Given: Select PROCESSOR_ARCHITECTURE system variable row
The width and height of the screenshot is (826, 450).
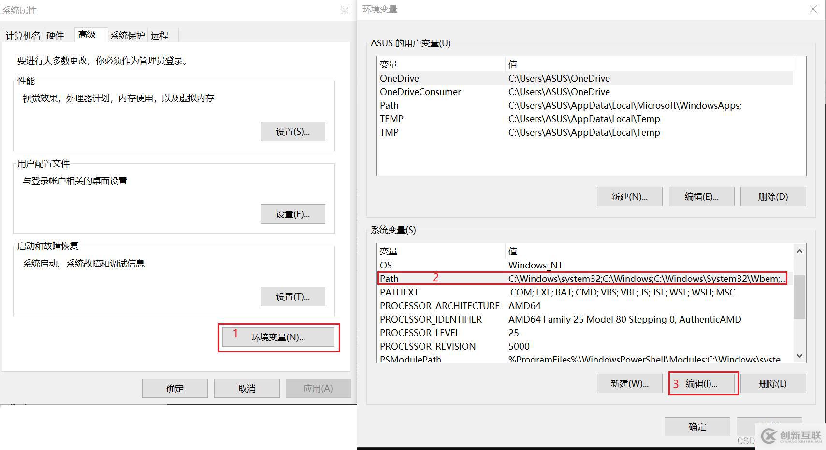Looking at the screenshot, I should click(x=585, y=306).
